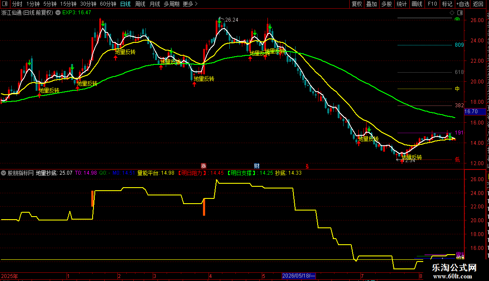
Task: Click the 191 magenta level label
Action: pyautogui.click(x=459, y=133)
